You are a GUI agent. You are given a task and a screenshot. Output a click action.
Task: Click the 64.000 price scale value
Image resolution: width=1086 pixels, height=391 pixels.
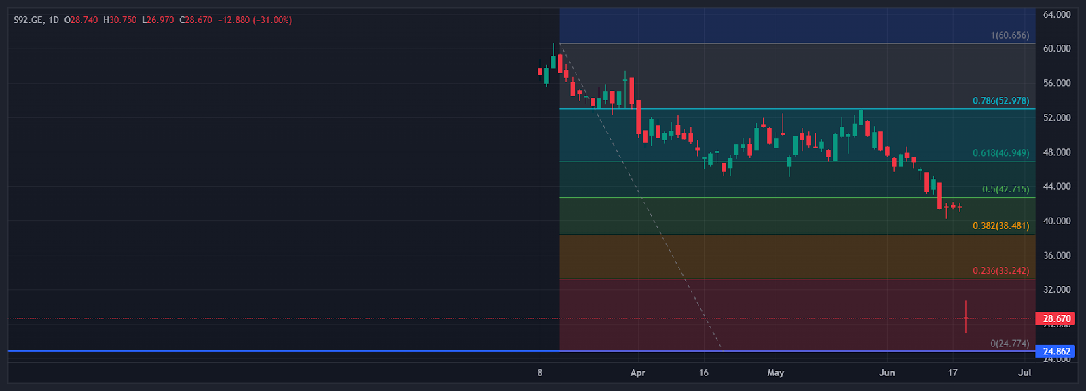pos(1056,14)
